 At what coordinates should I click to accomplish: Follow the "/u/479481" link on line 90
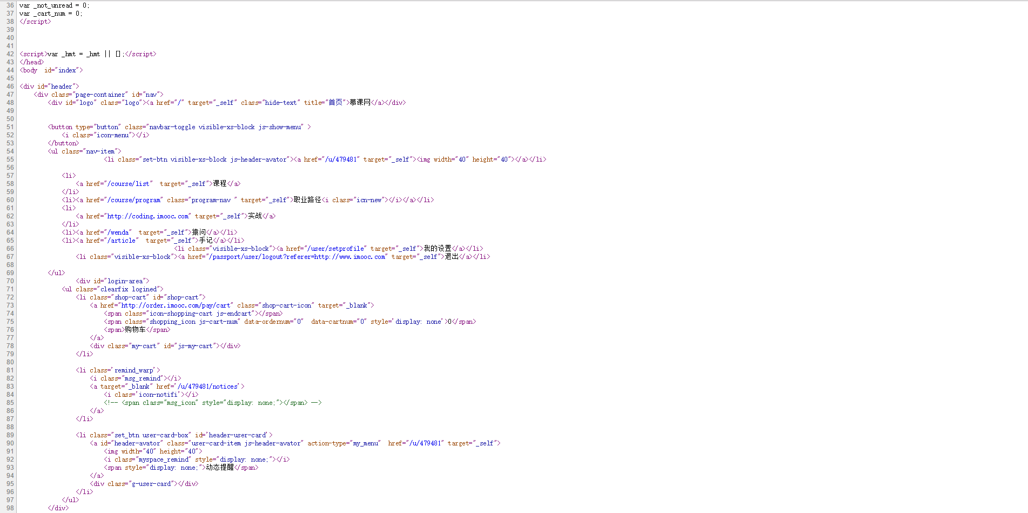[425, 443]
